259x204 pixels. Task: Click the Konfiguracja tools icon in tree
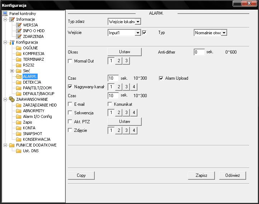tap(12, 42)
